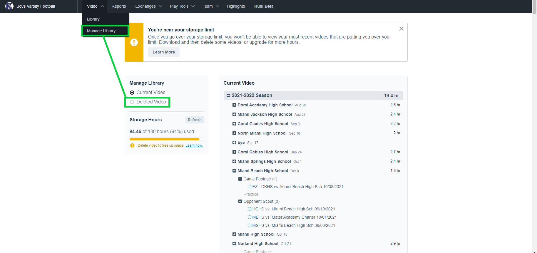The height and width of the screenshot is (253, 537).
Task: Click the 19.4 hr season total
Action: click(392, 95)
